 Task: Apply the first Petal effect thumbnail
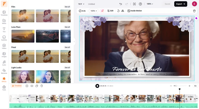[x=23, y=56]
